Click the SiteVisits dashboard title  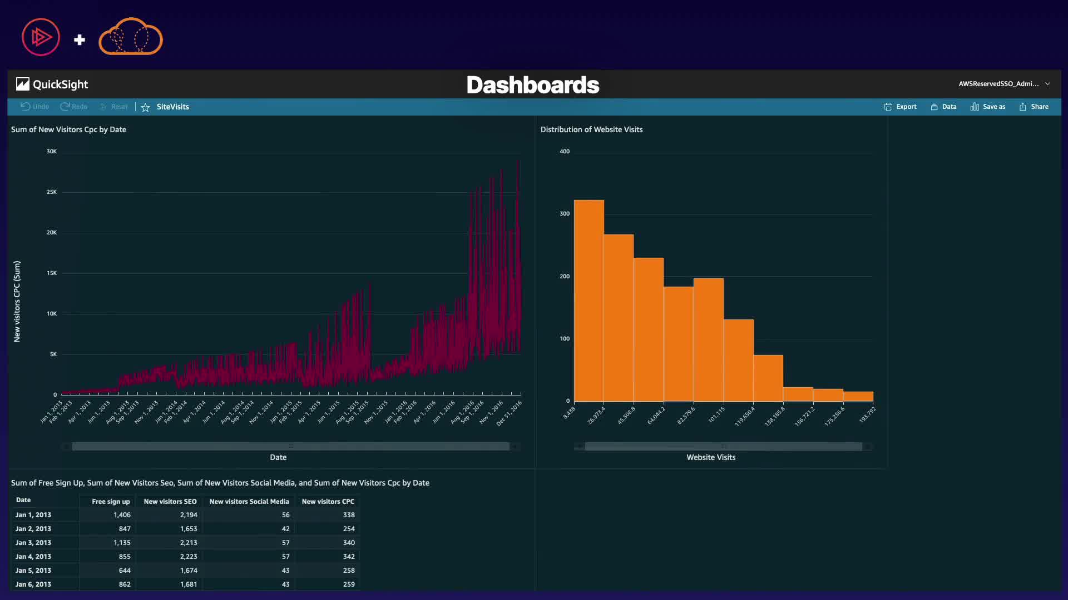(x=172, y=107)
